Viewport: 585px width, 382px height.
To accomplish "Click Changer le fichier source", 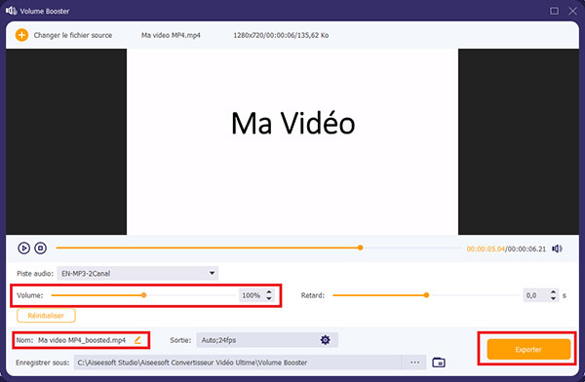I will point(73,35).
